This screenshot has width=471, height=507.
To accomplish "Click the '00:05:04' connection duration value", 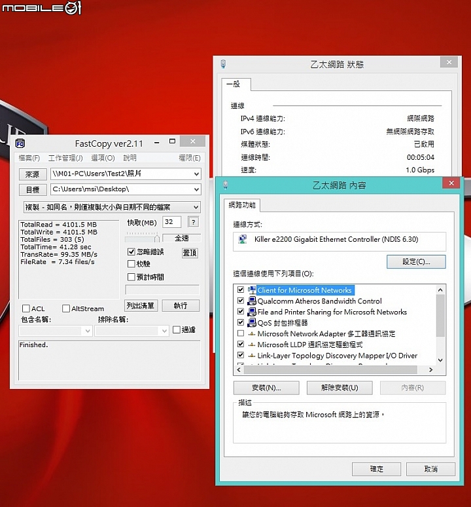I will click(421, 157).
